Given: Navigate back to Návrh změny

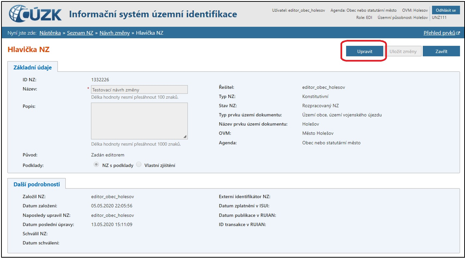Looking at the screenshot, I should click(115, 33).
